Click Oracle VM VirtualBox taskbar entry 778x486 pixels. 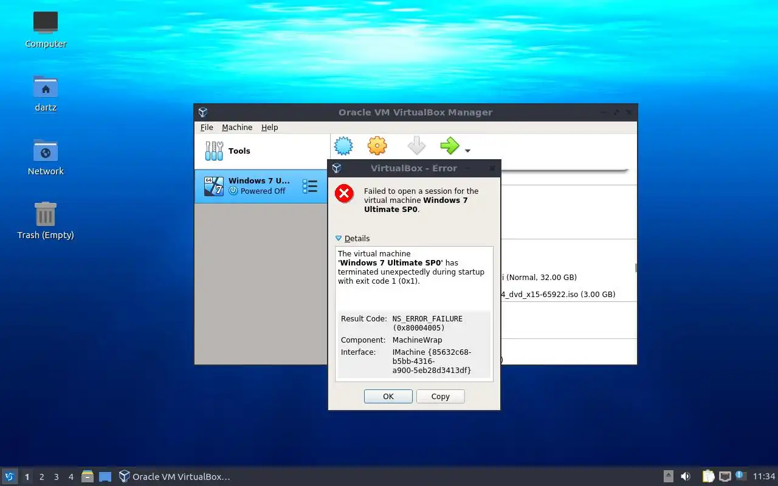pos(175,477)
